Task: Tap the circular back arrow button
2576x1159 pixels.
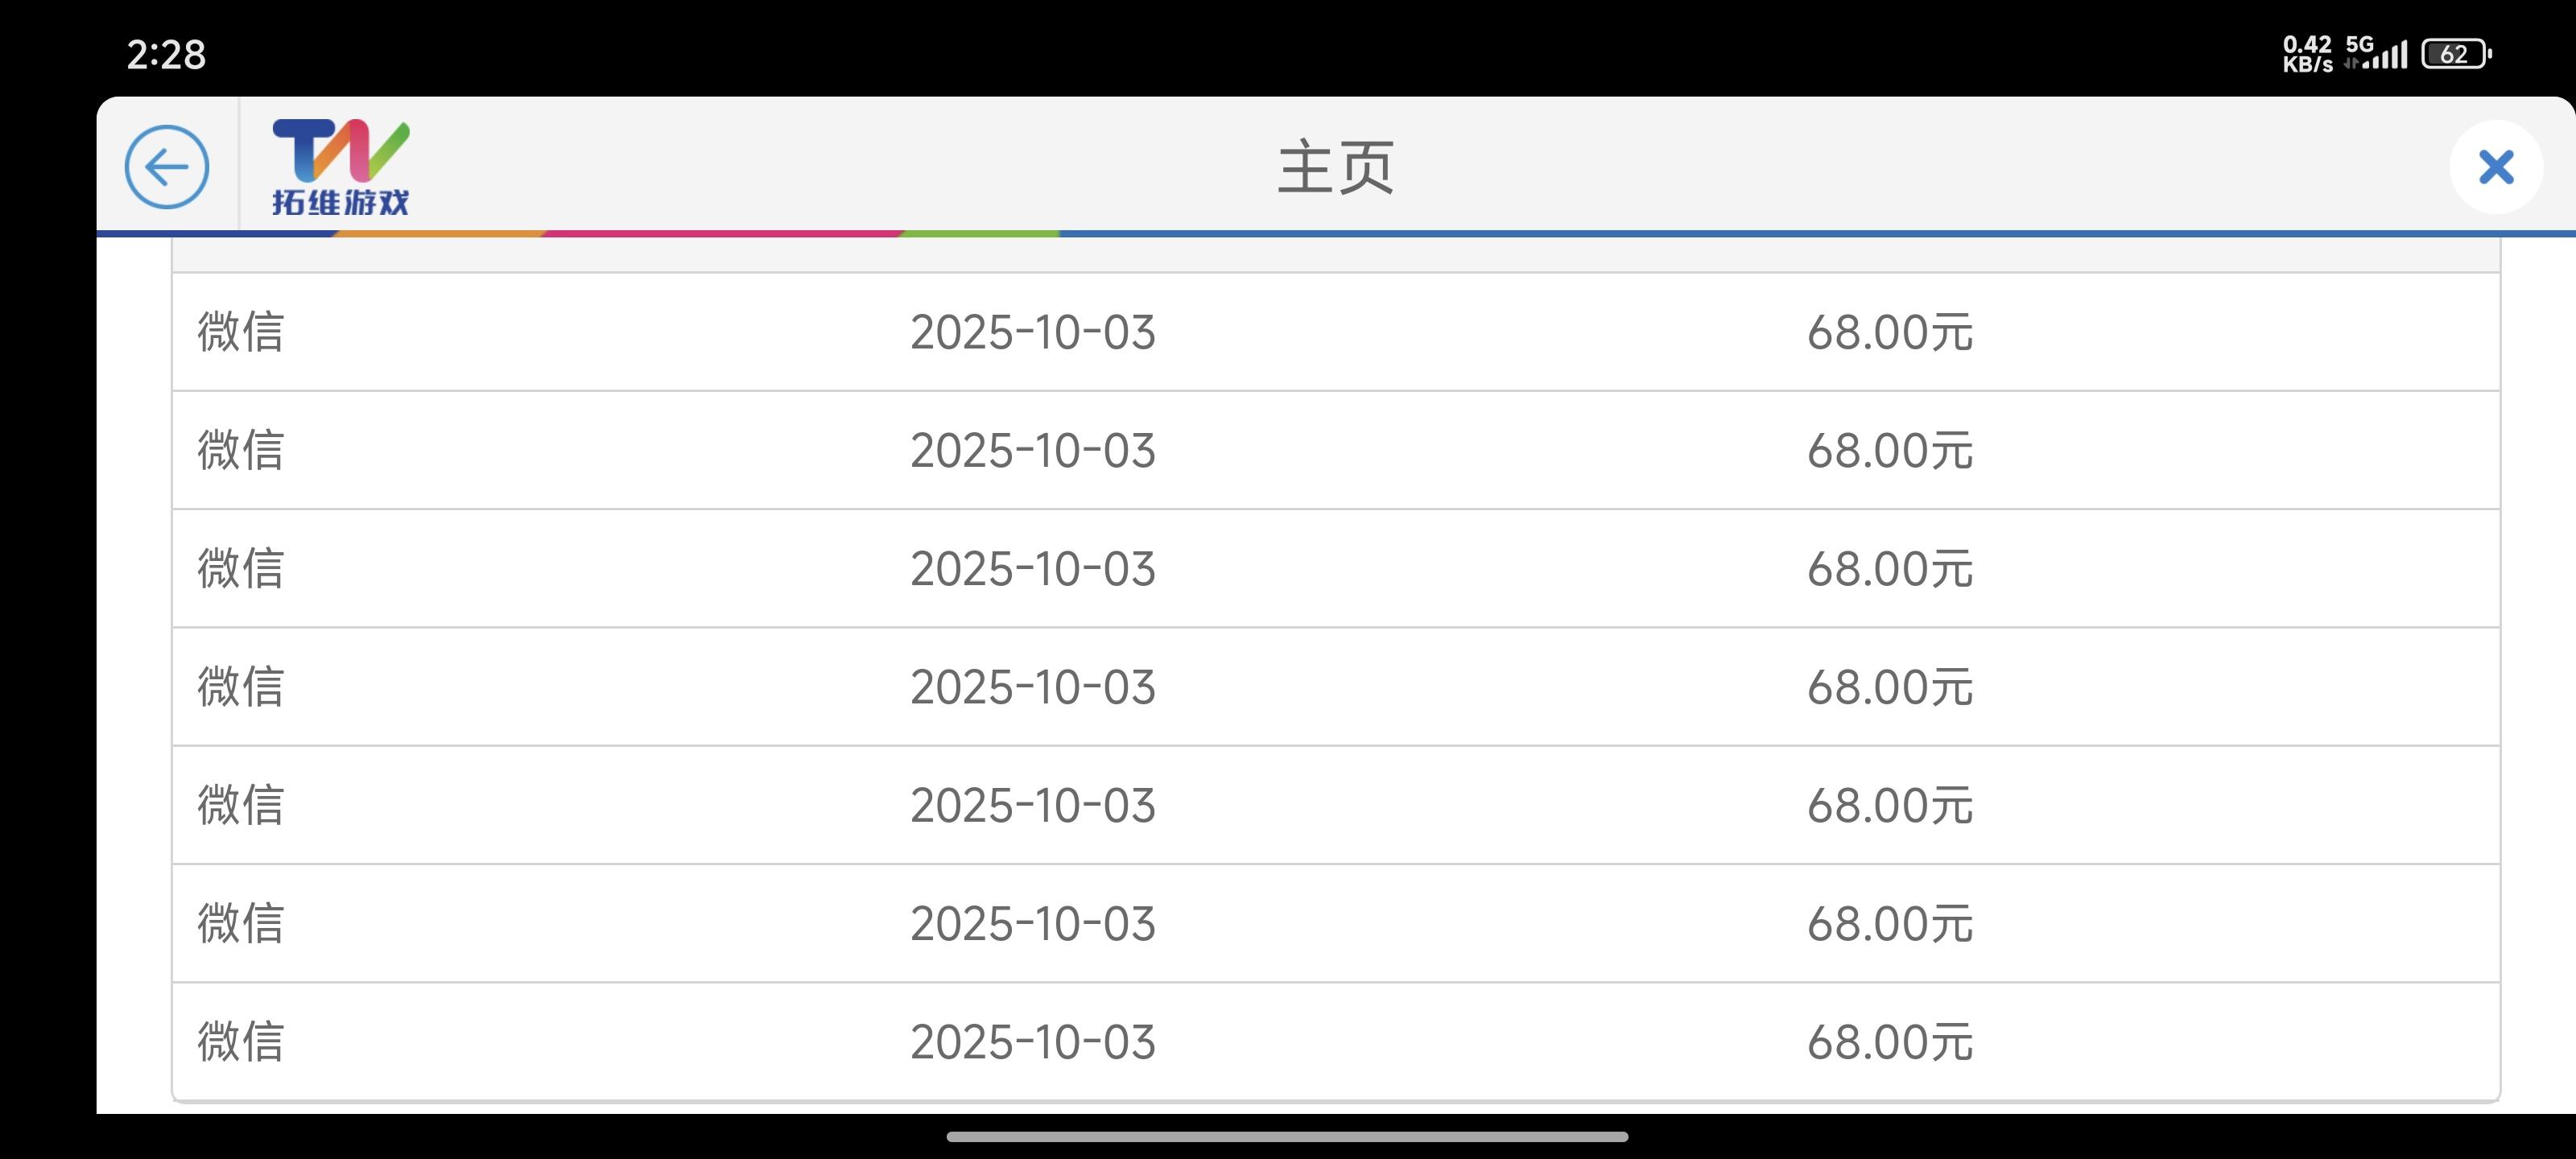Action: pyautogui.click(x=167, y=167)
